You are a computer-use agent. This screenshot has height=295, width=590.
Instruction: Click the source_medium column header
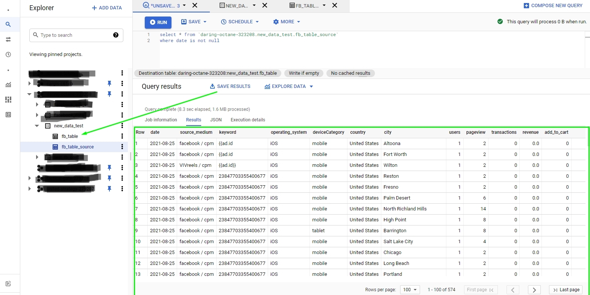[196, 132]
